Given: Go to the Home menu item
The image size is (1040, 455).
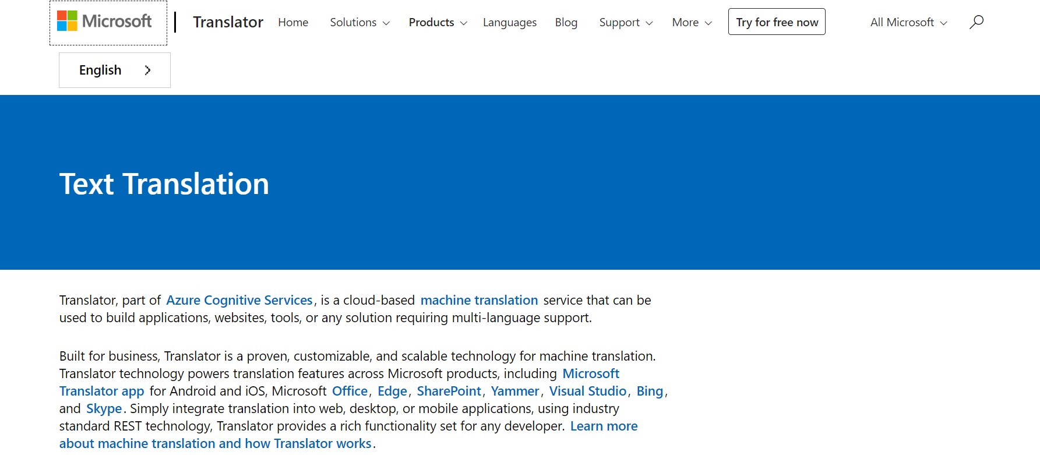Looking at the screenshot, I should pos(293,22).
